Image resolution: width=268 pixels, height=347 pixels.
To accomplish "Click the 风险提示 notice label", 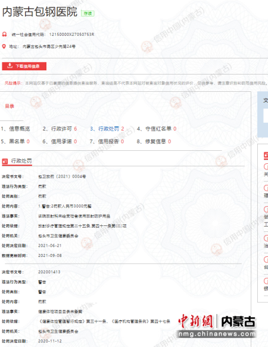I will pos(13,83).
